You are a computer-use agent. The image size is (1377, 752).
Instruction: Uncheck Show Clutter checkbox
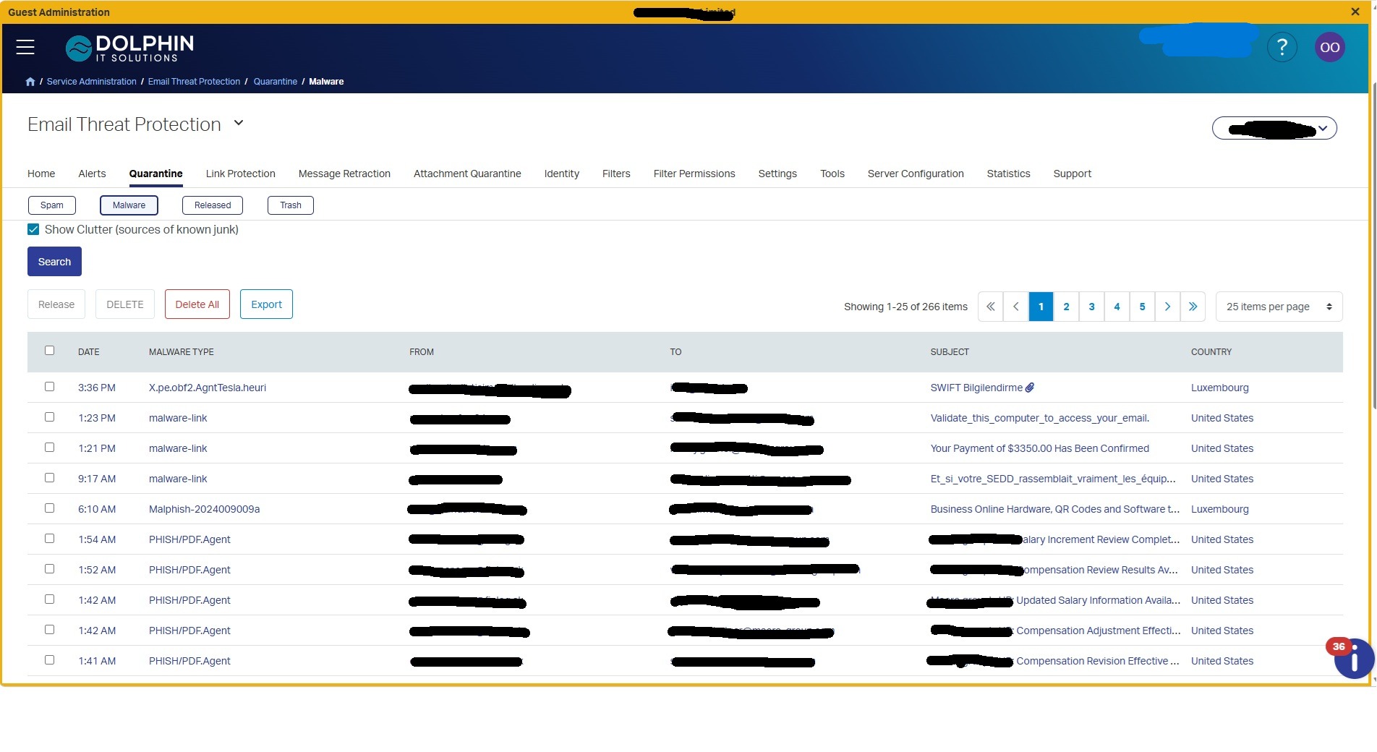pos(33,229)
